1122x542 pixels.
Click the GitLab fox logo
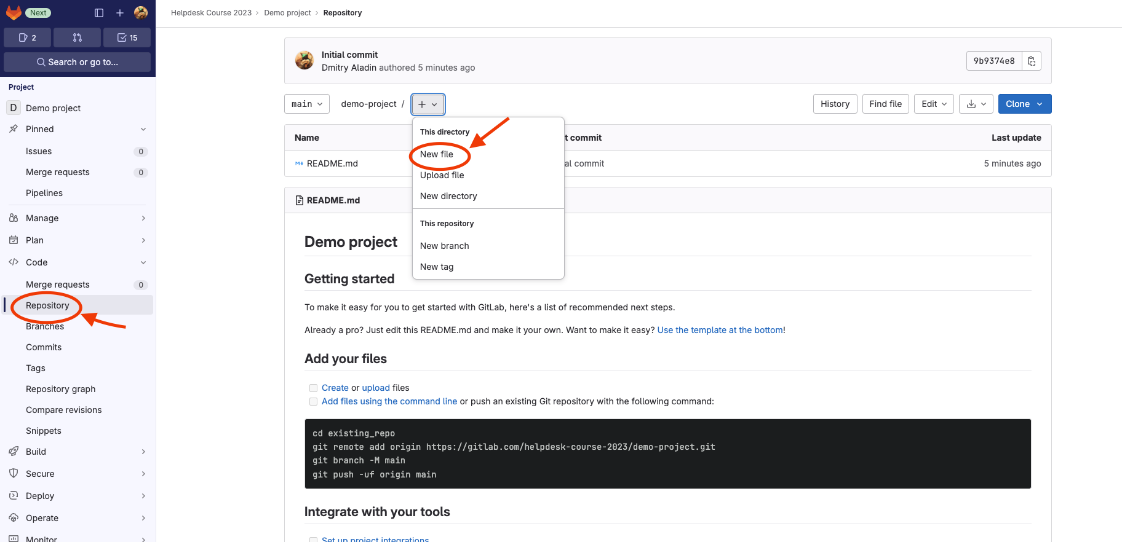[14, 12]
